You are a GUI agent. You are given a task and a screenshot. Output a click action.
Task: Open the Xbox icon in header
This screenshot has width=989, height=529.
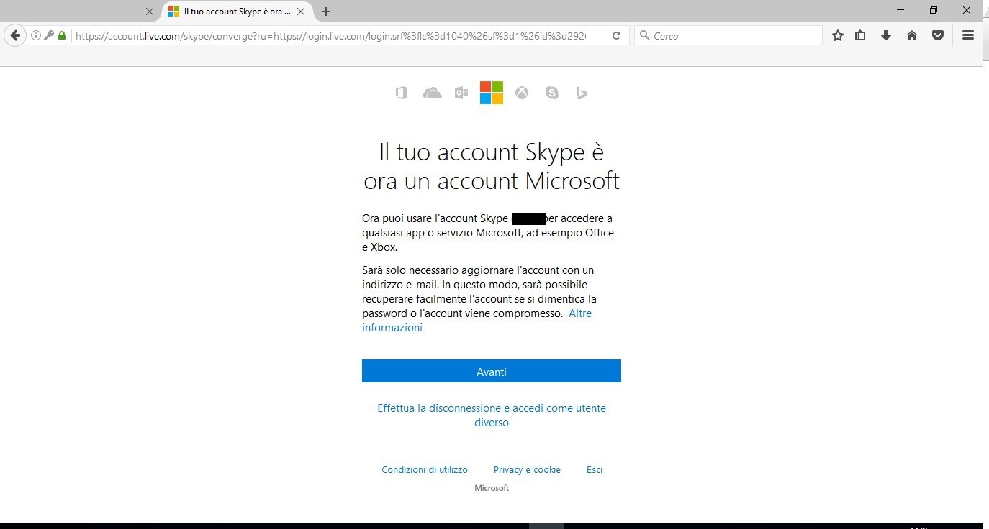click(522, 93)
